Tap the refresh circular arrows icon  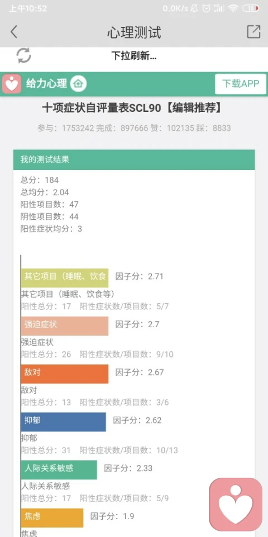coord(24,55)
